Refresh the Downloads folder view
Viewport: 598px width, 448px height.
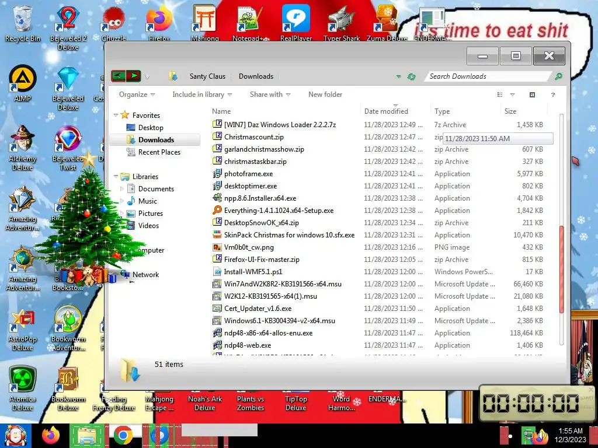411,76
